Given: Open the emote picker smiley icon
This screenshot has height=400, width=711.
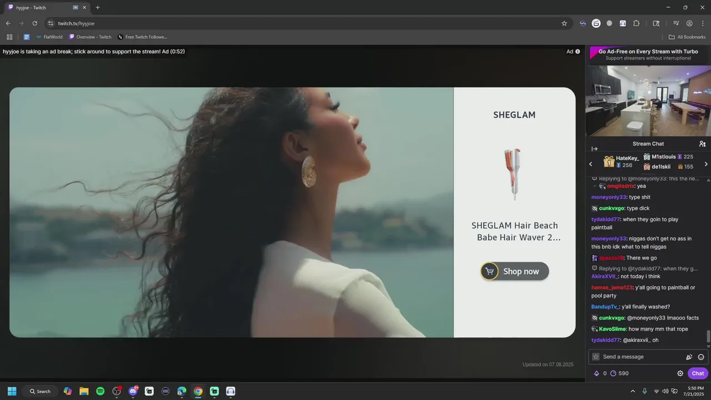Looking at the screenshot, I should coord(701,357).
